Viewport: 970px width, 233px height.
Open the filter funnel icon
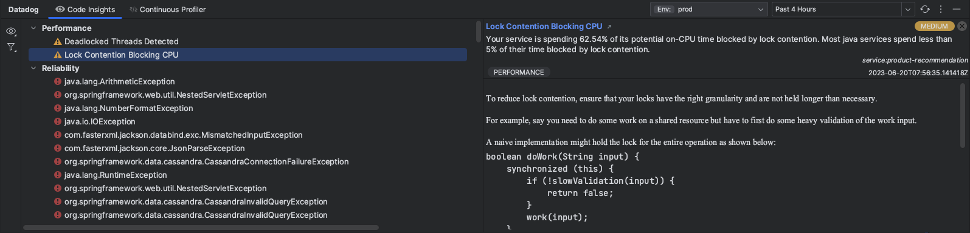(11, 47)
